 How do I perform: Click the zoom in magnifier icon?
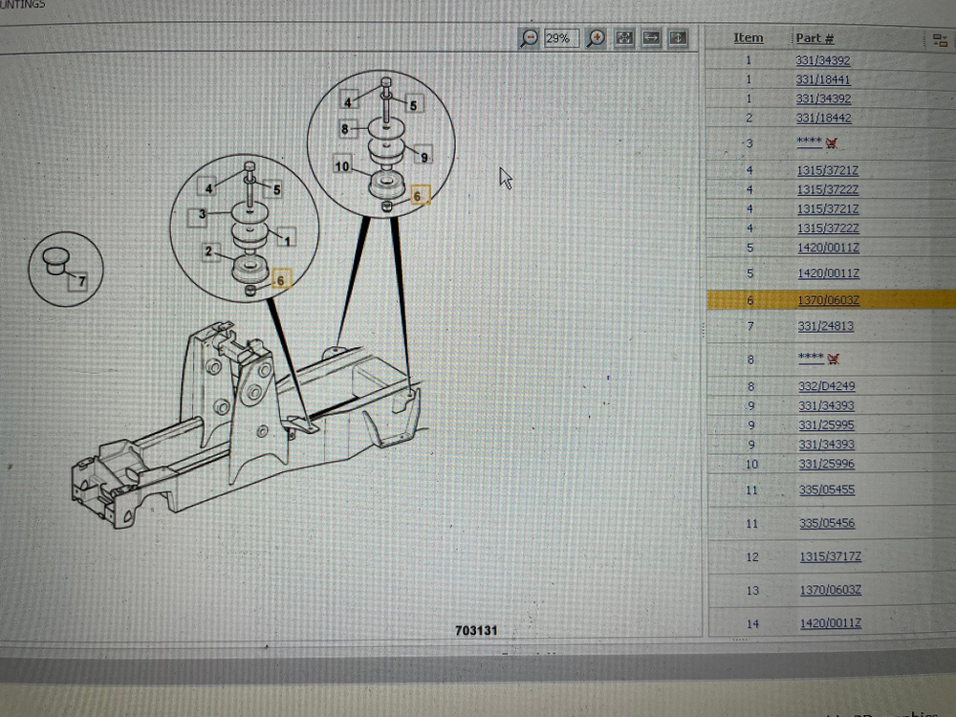(x=596, y=38)
